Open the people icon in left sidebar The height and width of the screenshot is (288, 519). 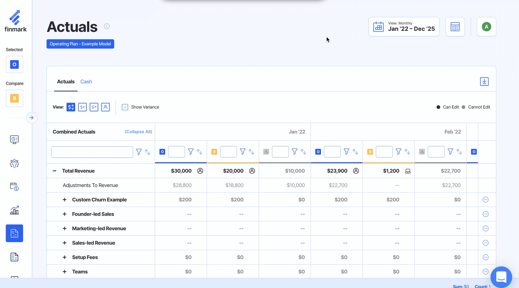coord(14,163)
